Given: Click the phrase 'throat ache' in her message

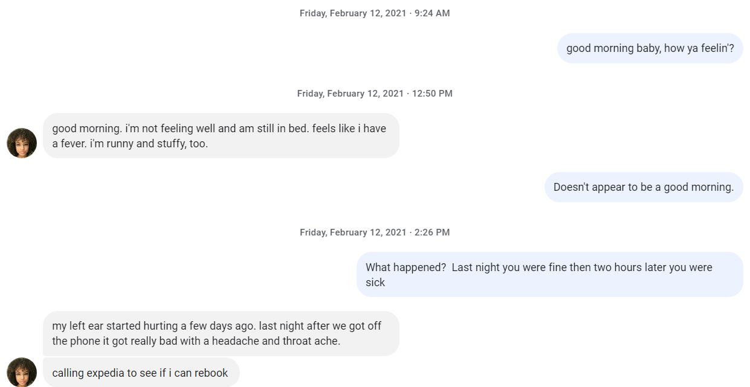Looking at the screenshot, I should (305, 341).
